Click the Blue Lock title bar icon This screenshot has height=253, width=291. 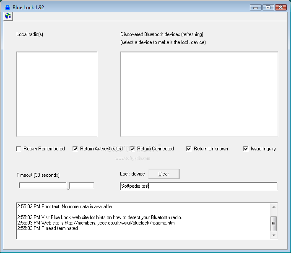pos(8,8)
